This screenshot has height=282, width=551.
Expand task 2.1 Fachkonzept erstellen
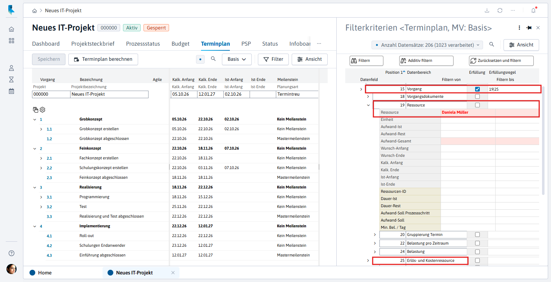(x=41, y=158)
